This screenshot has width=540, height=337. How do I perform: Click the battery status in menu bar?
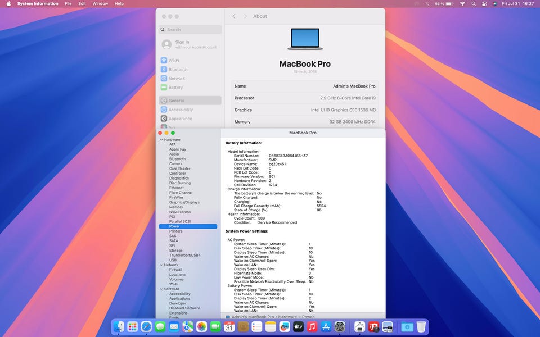pos(444,4)
